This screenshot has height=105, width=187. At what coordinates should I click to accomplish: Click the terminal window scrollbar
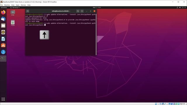click(x=96, y=34)
